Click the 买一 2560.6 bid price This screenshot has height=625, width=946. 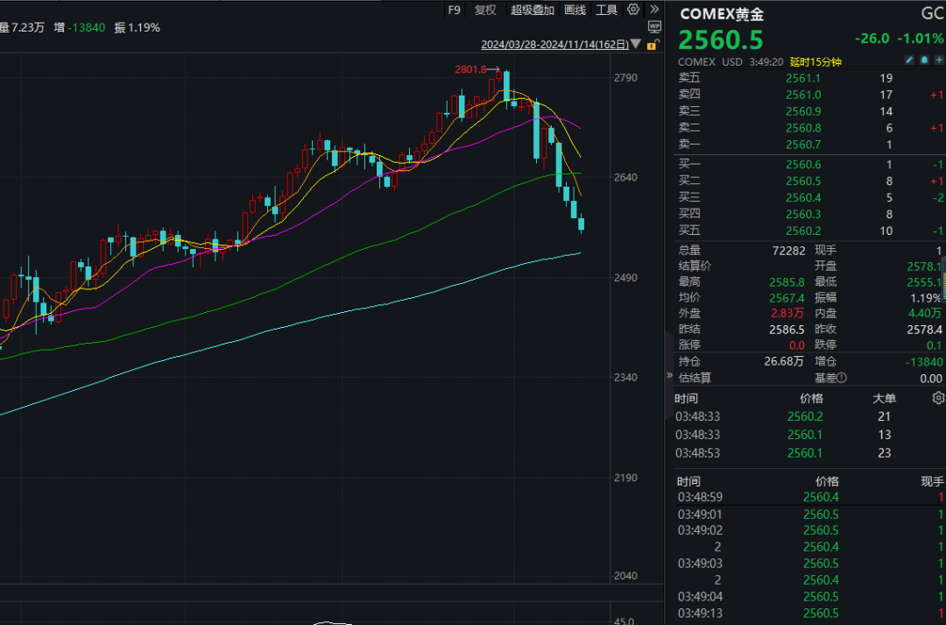click(x=803, y=164)
